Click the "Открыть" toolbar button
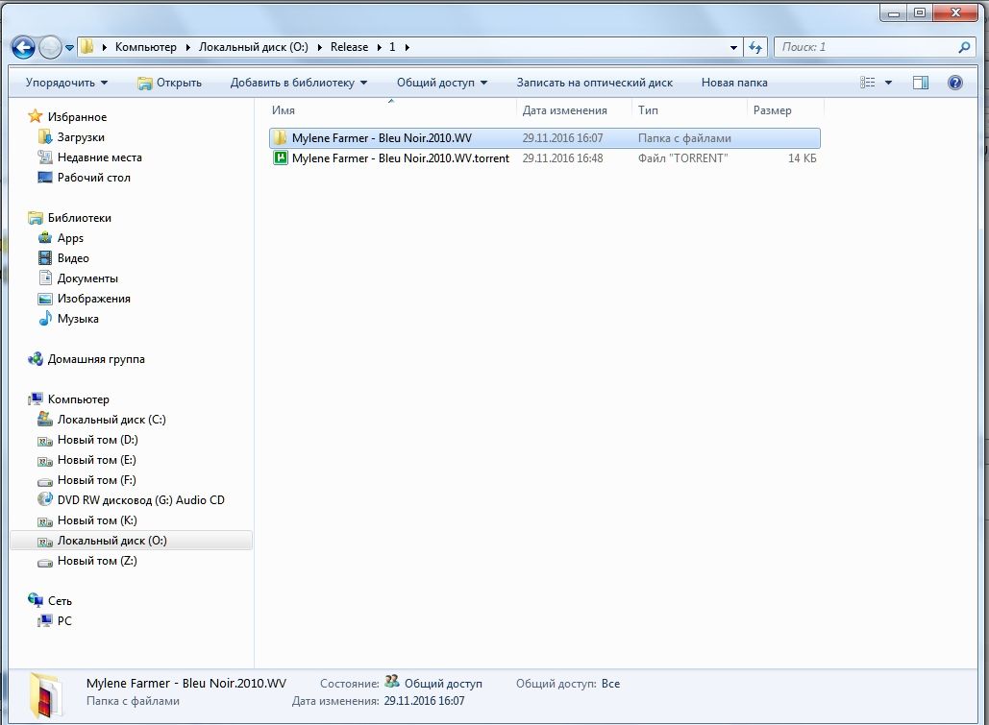Viewport: 989px width, 725px height. click(170, 83)
